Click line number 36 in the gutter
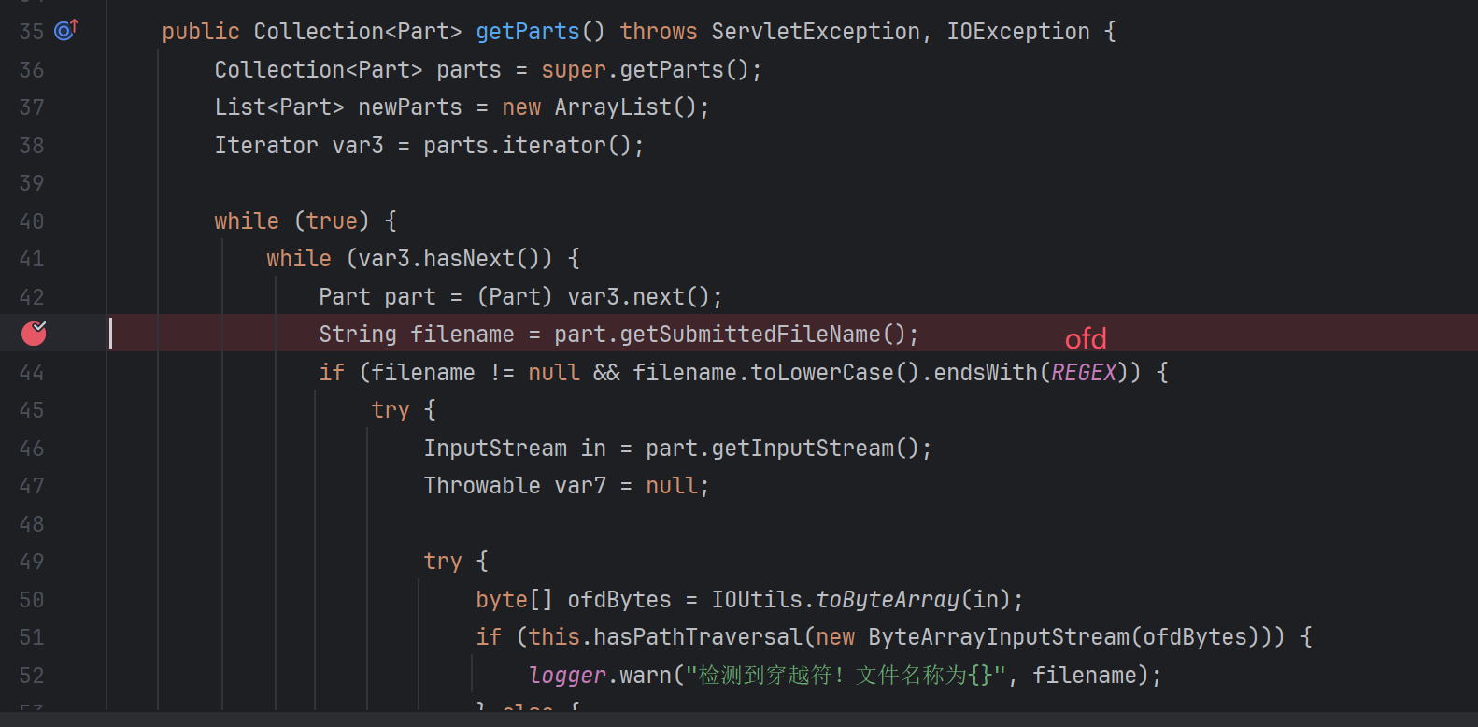Viewport: 1478px width, 727px height. pyautogui.click(x=32, y=70)
